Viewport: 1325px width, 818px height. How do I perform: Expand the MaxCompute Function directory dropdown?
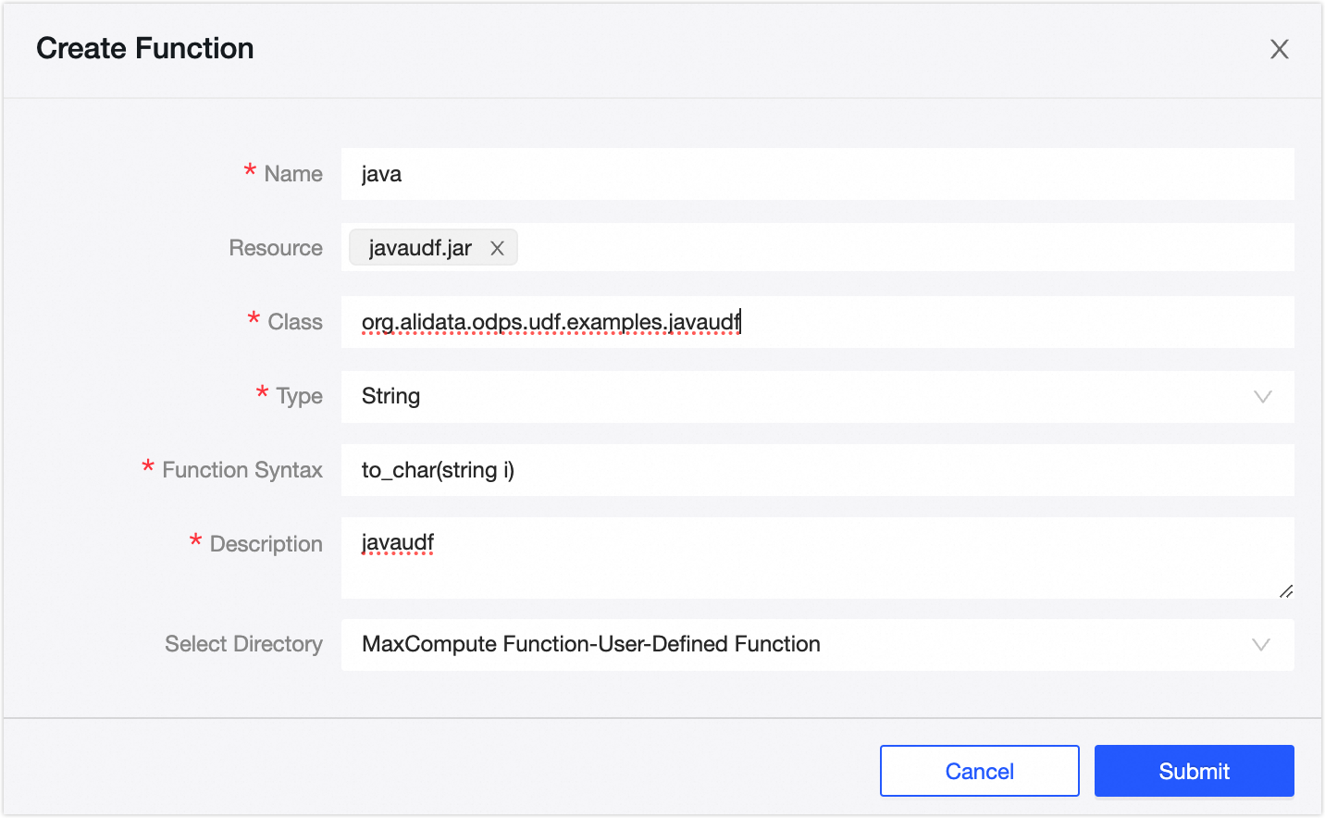796,645
